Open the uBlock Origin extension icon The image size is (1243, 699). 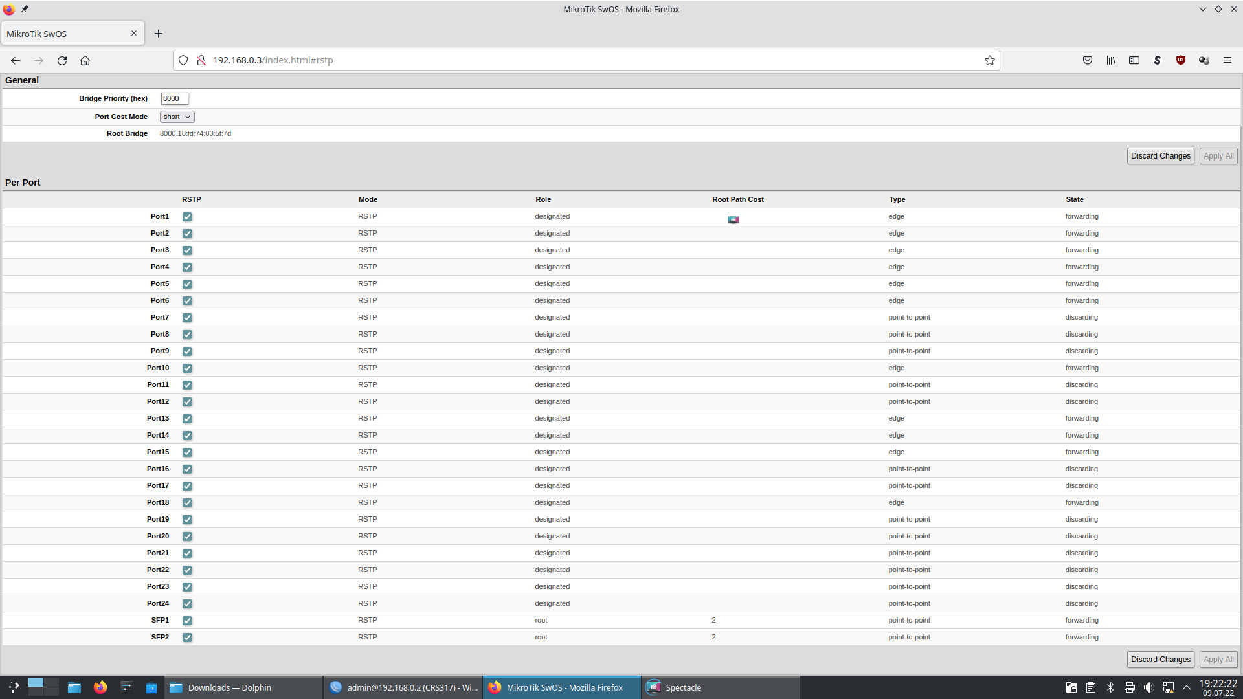(x=1181, y=60)
